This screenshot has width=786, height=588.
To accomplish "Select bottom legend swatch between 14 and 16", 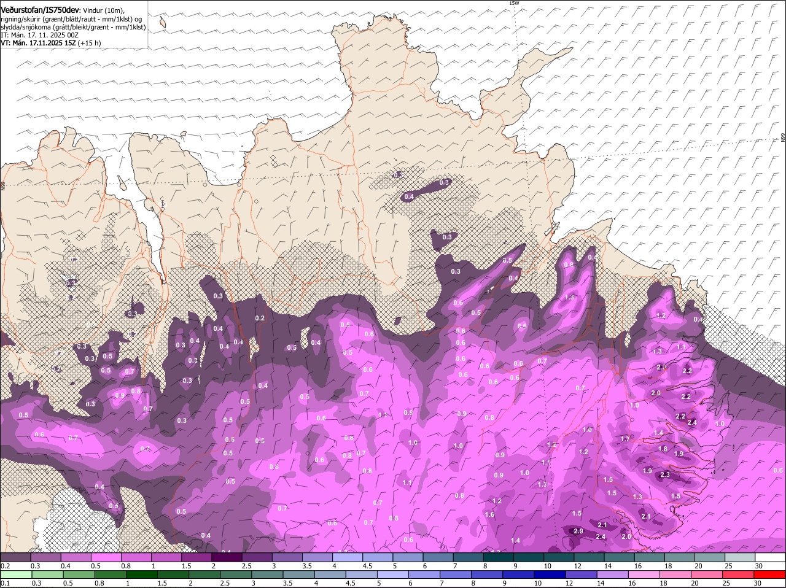I will coord(613,575).
